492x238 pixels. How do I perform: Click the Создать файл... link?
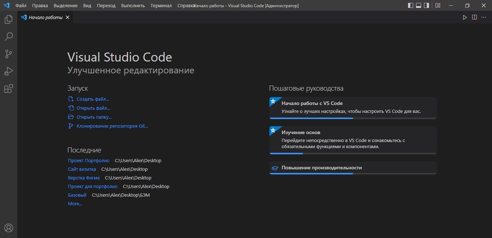[93, 99]
